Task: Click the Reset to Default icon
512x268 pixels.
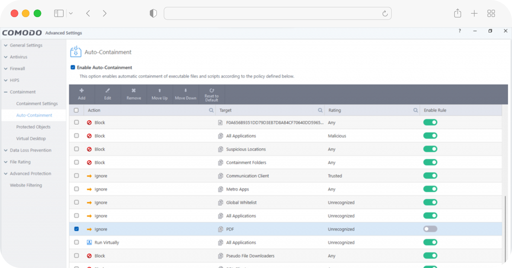Action: point(212,90)
